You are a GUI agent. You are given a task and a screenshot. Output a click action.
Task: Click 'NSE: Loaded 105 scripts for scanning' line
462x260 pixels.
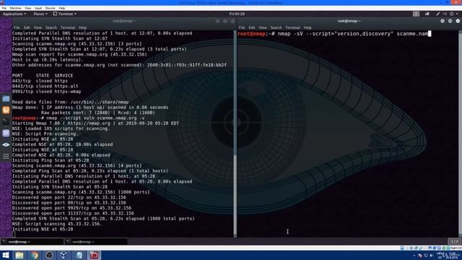tap(61, 129)
